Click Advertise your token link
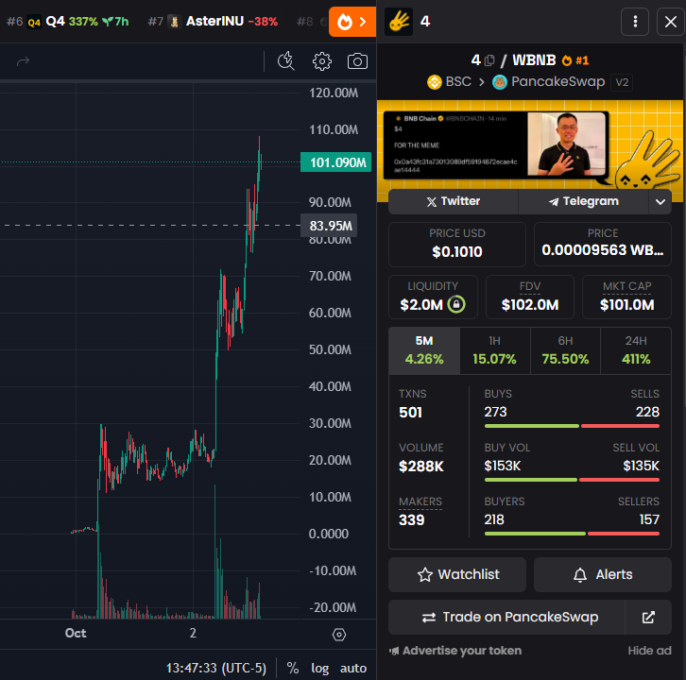Image resolution: width=686 pixels, height=680 pixels. (455, 651)
